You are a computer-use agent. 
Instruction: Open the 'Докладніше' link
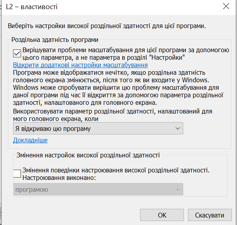(x=30, y=140)
